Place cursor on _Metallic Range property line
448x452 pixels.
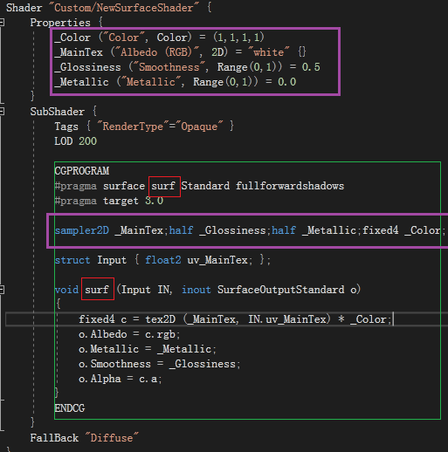pos(176,82)
